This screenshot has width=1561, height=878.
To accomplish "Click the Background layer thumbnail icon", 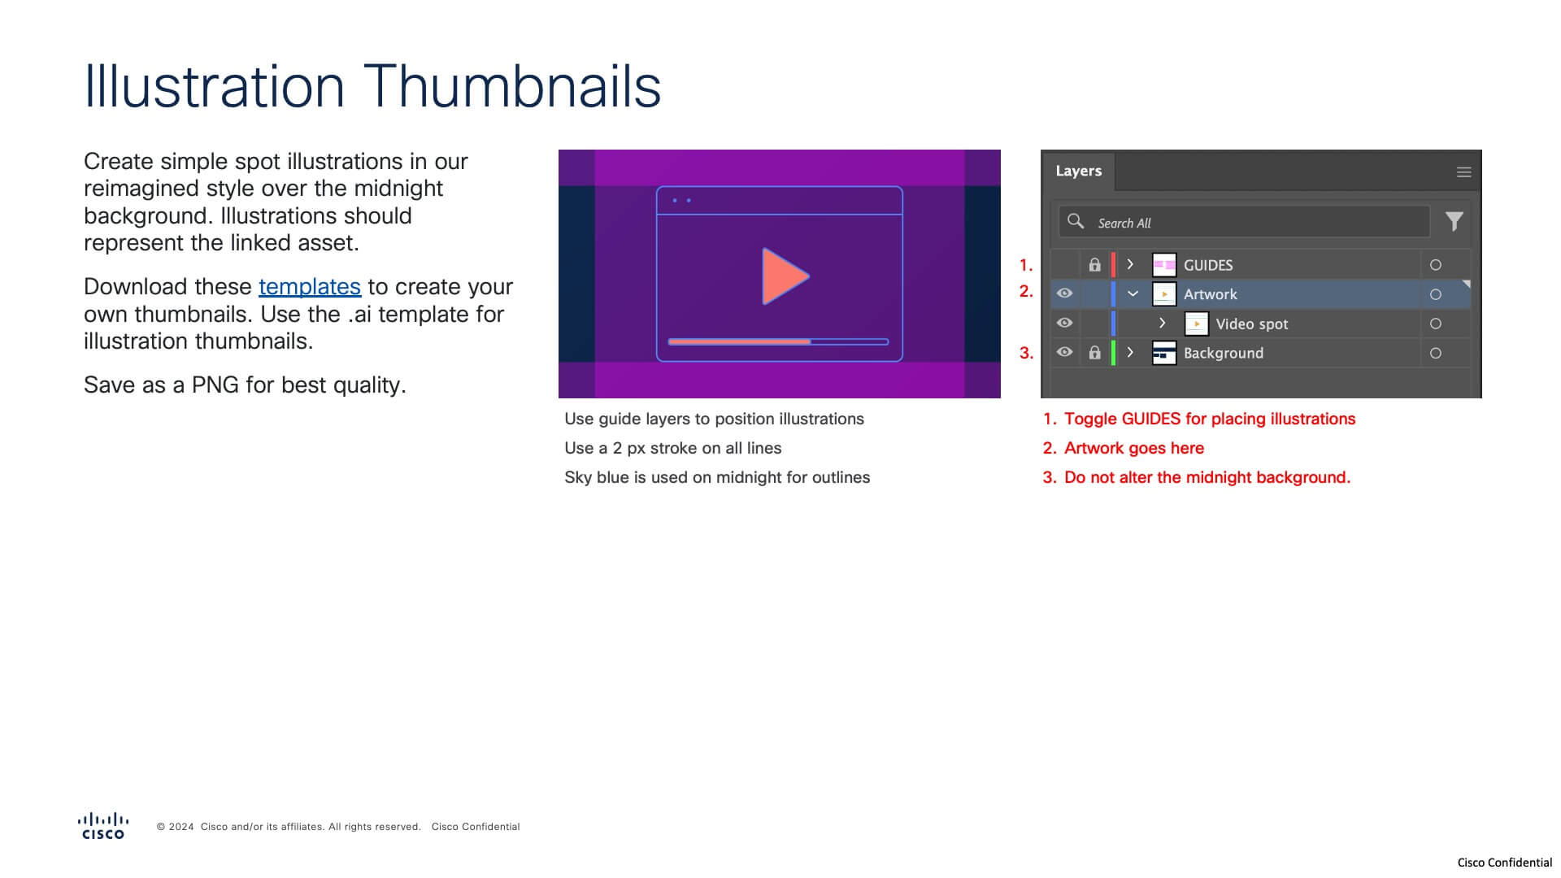I will tap(1162, 352).
